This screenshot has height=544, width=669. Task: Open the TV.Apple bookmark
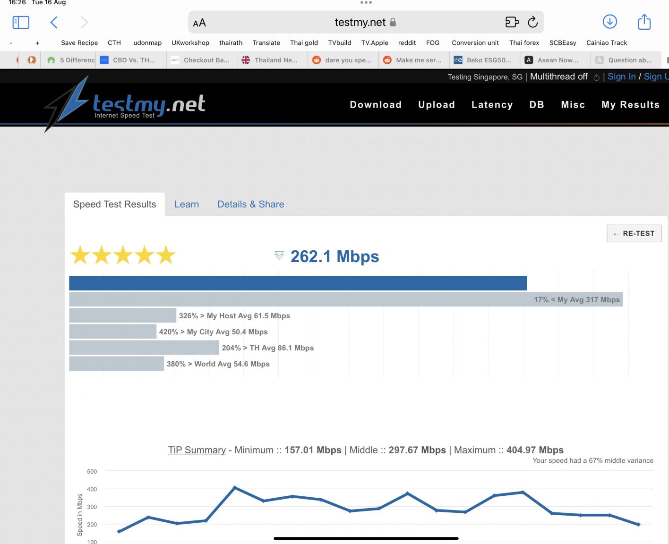pos(375,42)
